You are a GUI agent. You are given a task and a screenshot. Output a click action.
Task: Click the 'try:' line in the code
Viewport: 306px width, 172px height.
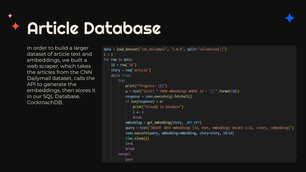pos(122,80)
